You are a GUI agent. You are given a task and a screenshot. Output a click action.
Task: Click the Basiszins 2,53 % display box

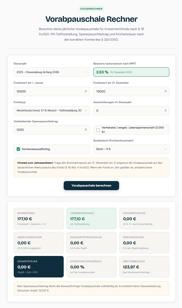pos(131,72)
